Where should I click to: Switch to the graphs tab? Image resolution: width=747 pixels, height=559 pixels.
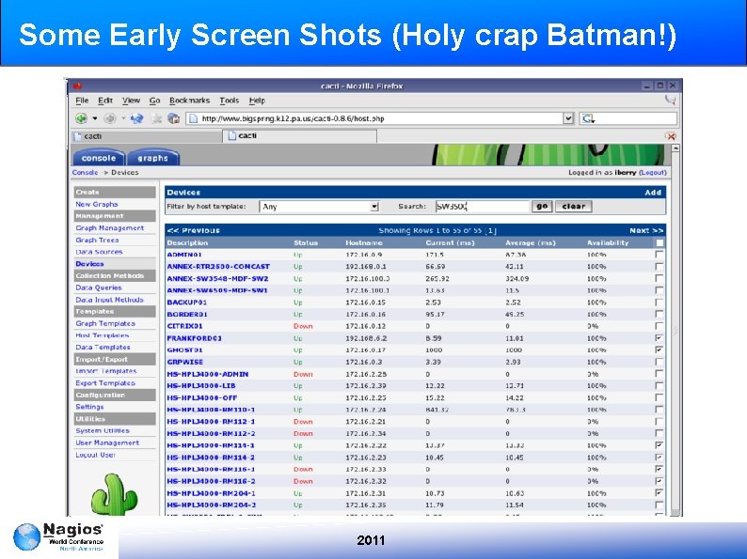click(x=152, y=158)
